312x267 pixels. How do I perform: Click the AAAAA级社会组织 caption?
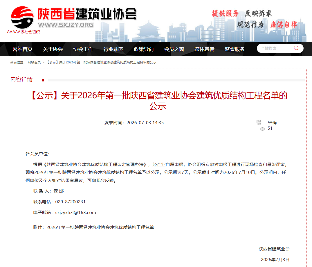(x=24, y=32)
